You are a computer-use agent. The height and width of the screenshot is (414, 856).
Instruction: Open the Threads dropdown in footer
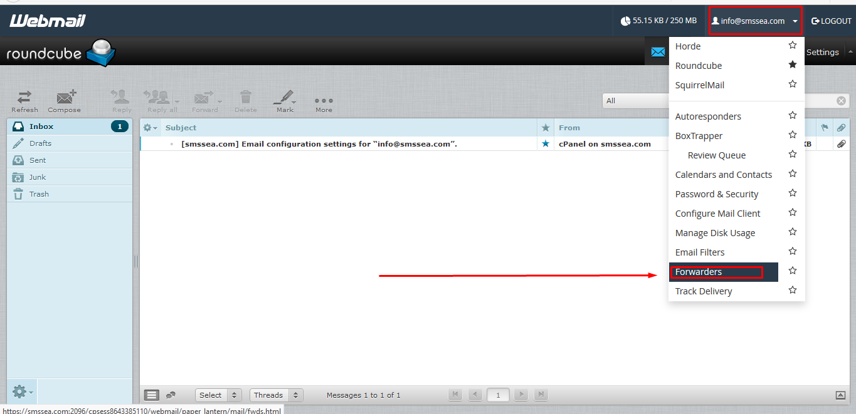tap(276, 395)
